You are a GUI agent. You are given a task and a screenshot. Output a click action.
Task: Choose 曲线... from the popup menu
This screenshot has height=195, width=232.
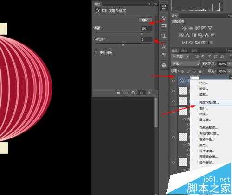coord(203,114)
